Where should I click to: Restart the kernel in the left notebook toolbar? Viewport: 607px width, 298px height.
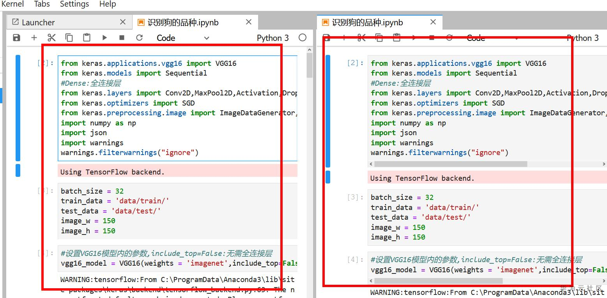pos(139,38)
